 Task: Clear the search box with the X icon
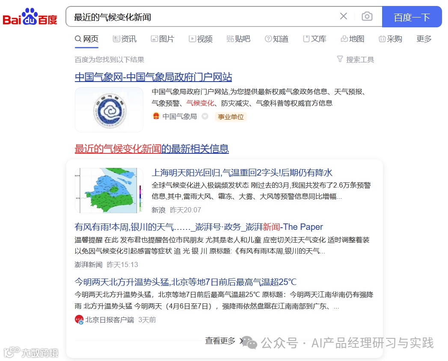tap(344, 16)
